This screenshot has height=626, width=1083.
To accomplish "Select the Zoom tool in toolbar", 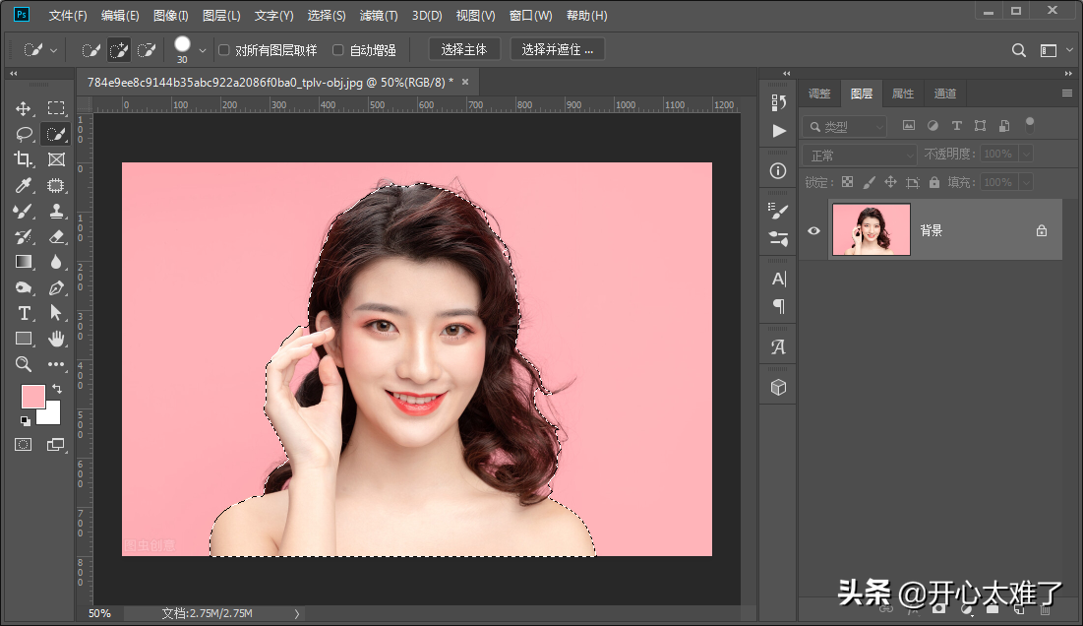I will pyautogui.click(x=24, y=364).
